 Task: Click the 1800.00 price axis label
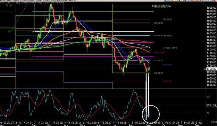tap(212, 50)
